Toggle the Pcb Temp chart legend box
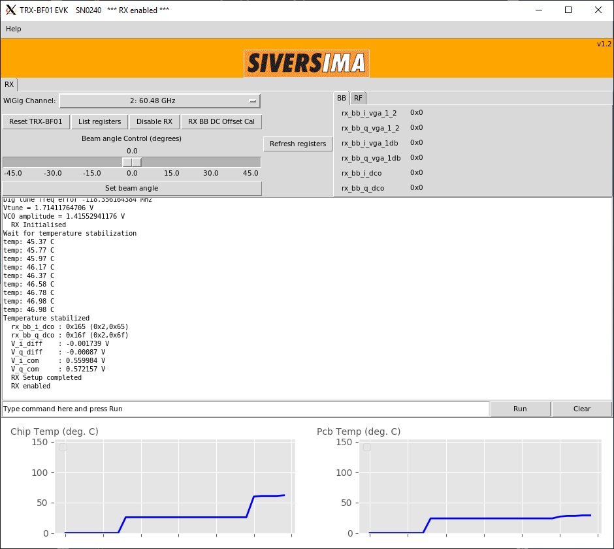This screenshot has height=549, width=614. pos(367,447)
